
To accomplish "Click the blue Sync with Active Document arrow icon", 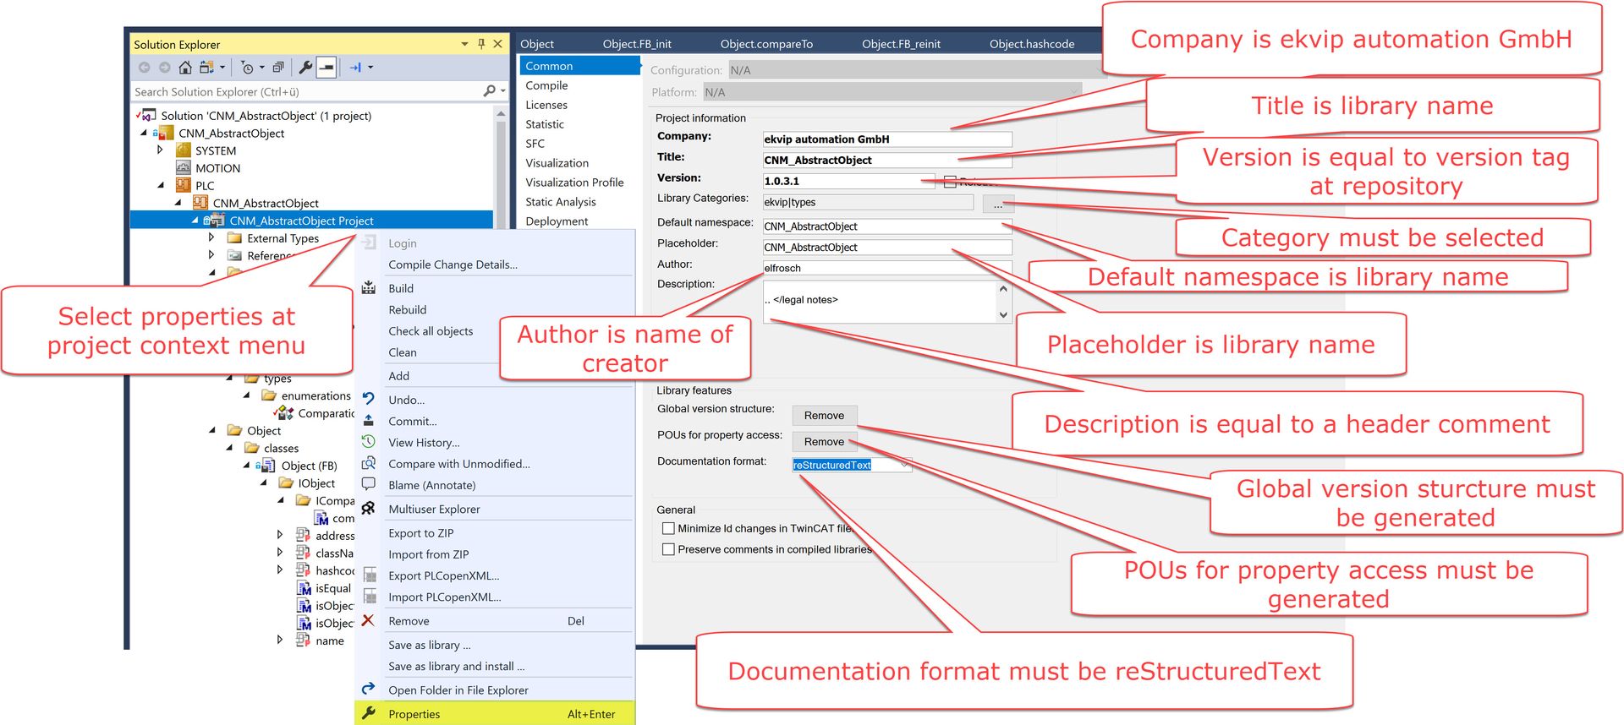I will tap(355, 68).
